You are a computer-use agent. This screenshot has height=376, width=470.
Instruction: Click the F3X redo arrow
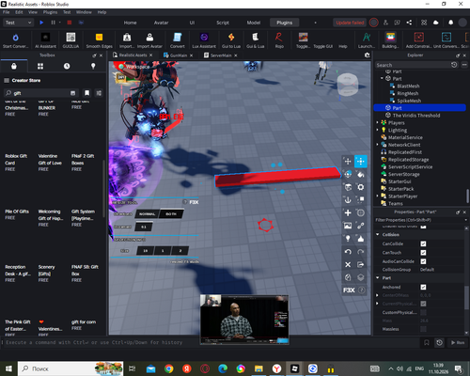click(x=361, y=252)
